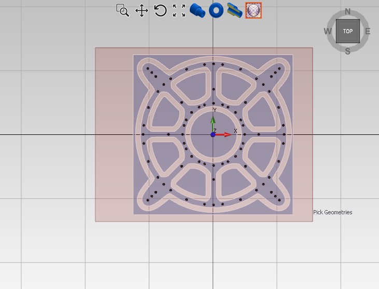
Task: Click the red X axis arrow
Action: 224,134
